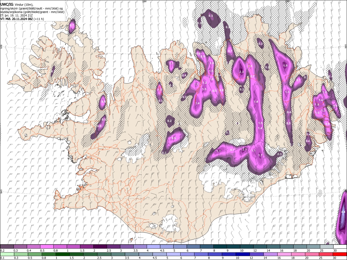The width and height of the screenshot is (347, 260).
Task: Select bottom legend pale green swatch between 0.1 and 0.3
Action: 7,254
